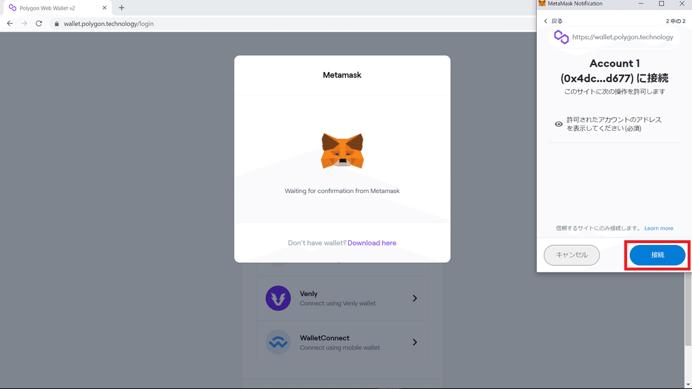Click the browser forward arrow

(24, 24)
